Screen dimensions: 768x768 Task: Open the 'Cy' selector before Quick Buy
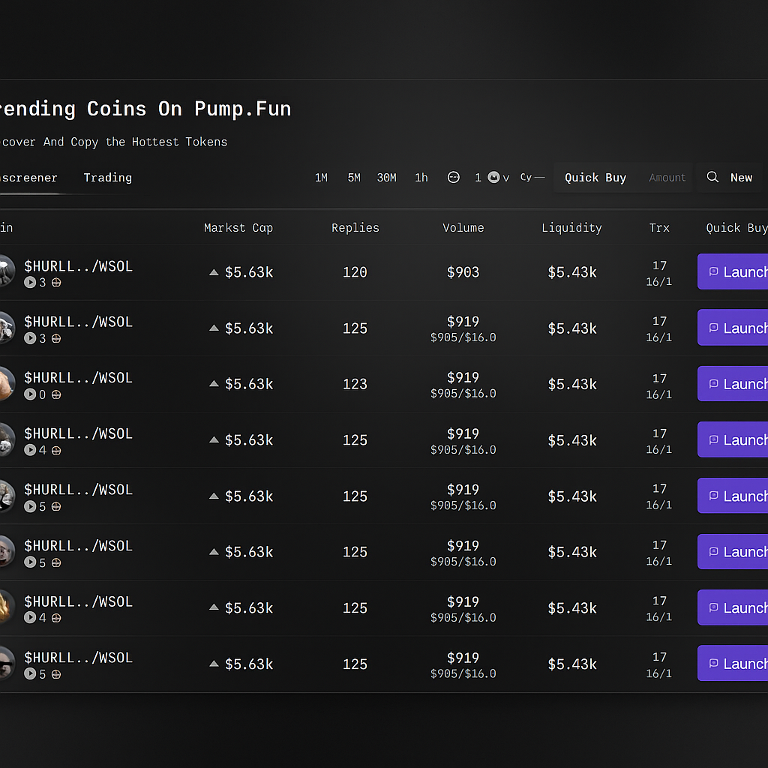click(532, 177)
